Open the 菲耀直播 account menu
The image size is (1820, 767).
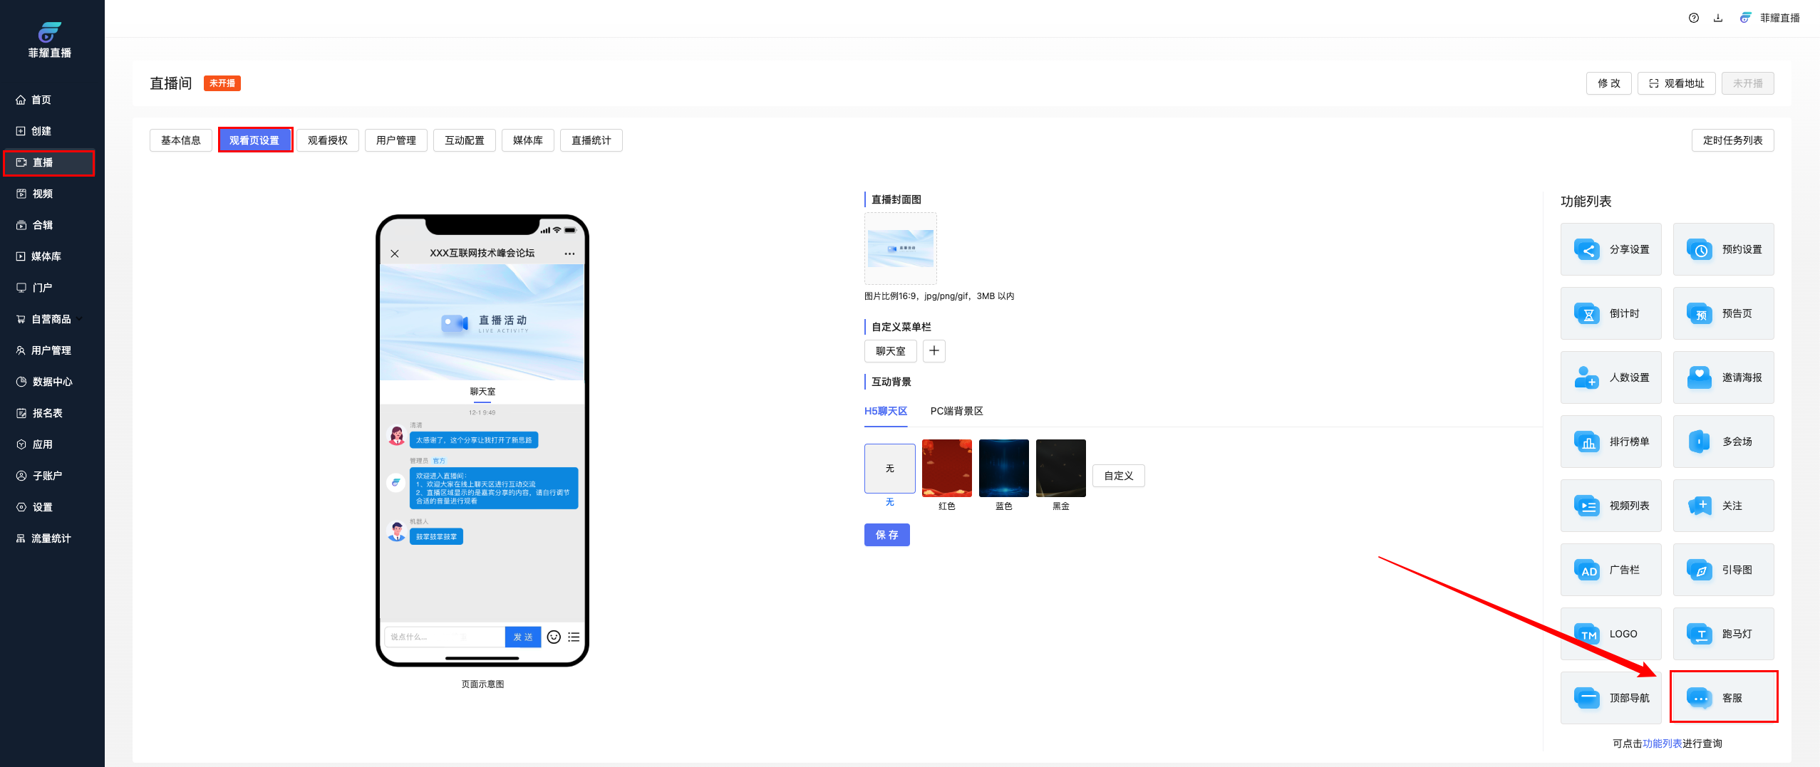(x=1771, y=19)
